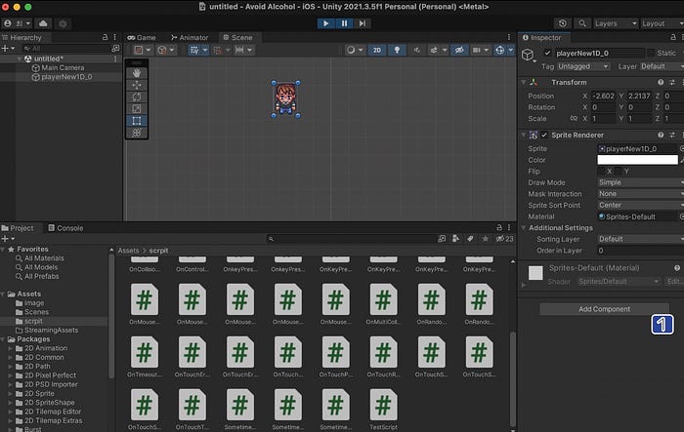Uncheck the playerNew1D_0 active checkbox
684x432 pixels.
click(x=547, y=53)
